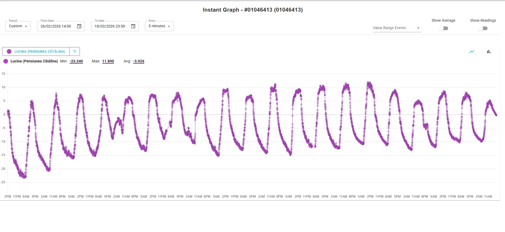Click the From Date field 26/02/2026 14:00

56,26
